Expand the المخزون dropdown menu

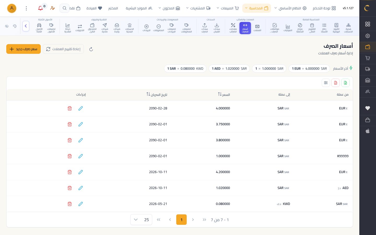click(169, 8)
